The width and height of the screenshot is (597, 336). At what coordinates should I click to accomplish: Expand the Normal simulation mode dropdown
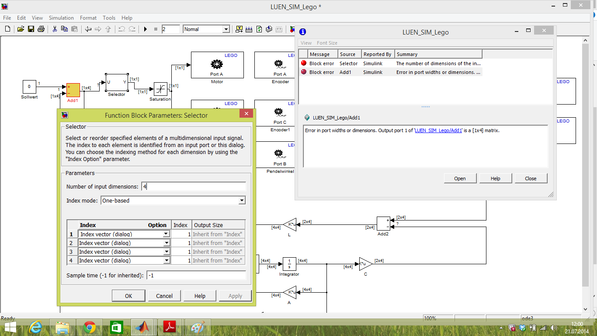(226, 29)
